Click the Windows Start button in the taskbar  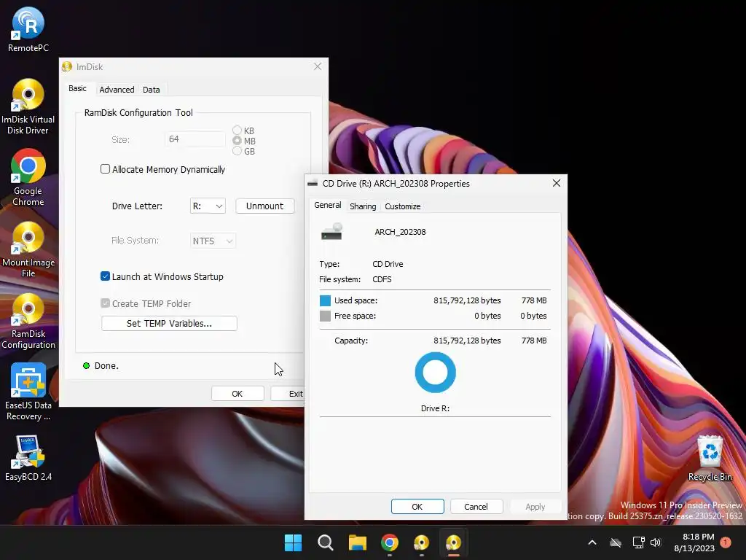coord(293,542)
